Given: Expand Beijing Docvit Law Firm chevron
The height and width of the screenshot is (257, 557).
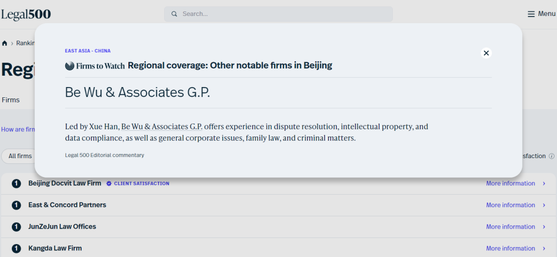Looking at the screenshot, I should 544,183.
